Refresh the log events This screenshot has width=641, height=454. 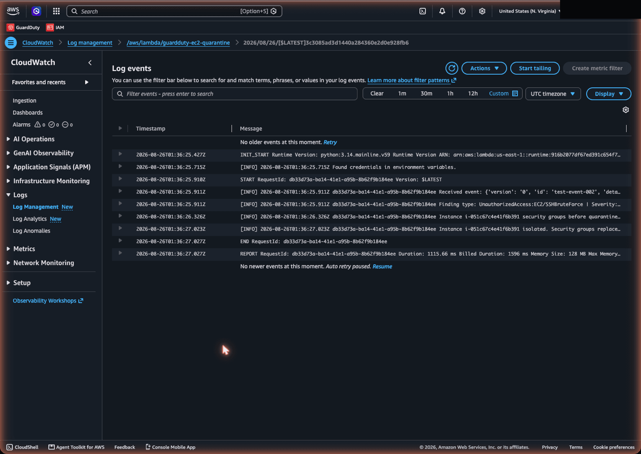tap(452, 68)
